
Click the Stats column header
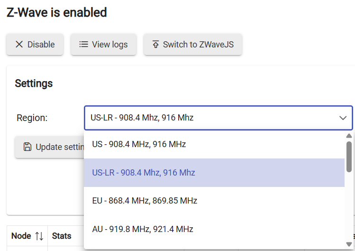(62, 236)
